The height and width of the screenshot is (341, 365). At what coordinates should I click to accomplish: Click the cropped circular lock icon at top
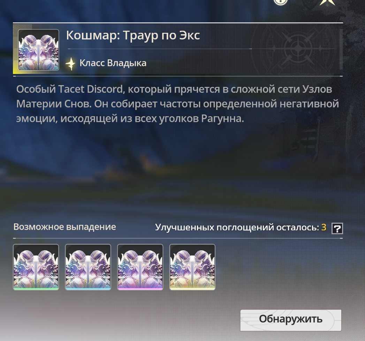[x=281, y=2]
